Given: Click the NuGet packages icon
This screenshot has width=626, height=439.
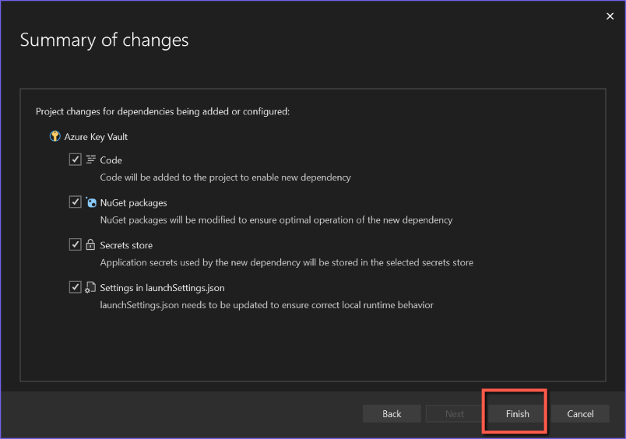Looking at the screenshot, I should [x=90, y=202].
